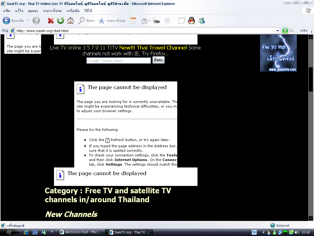Expand hidden system tray icons arrow
The height and width of the screenshot is (236, 314).
click(263, 232)
